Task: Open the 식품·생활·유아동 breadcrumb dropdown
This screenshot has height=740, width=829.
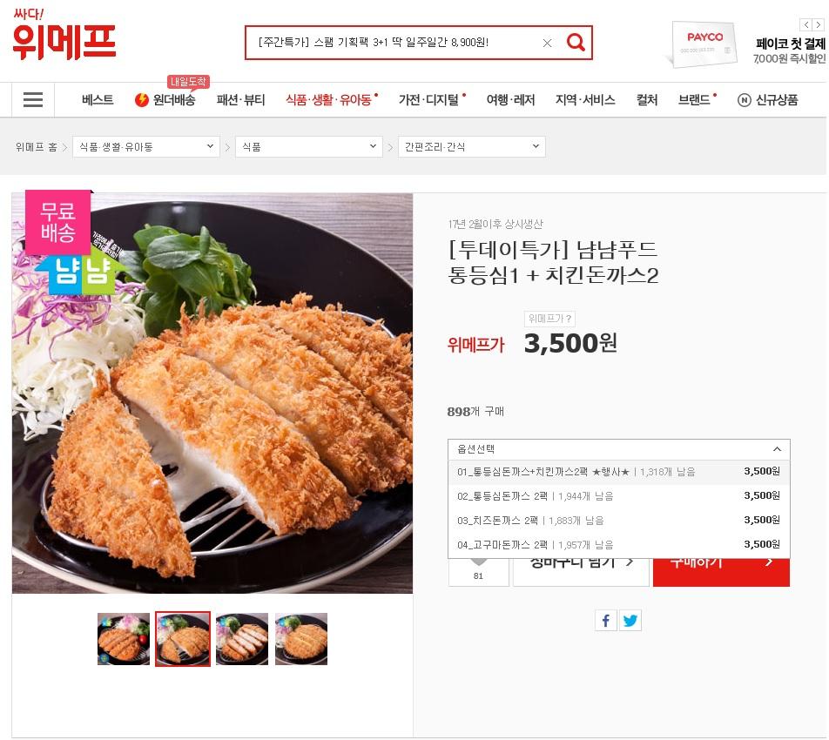Action: [146, 146]
